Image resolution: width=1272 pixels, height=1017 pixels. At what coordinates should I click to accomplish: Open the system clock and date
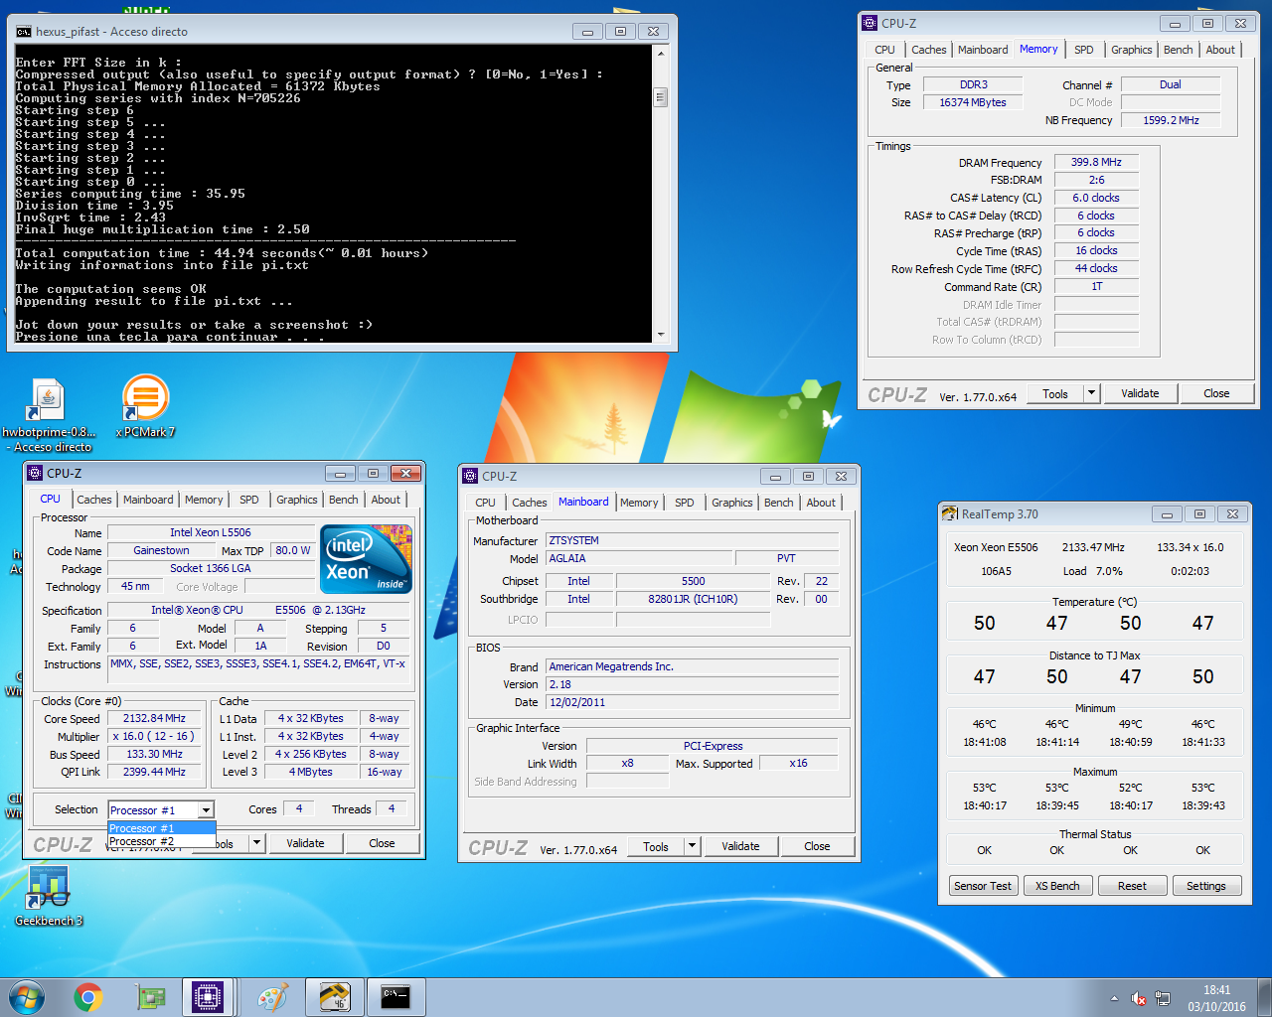click(x=1216, y=998)
